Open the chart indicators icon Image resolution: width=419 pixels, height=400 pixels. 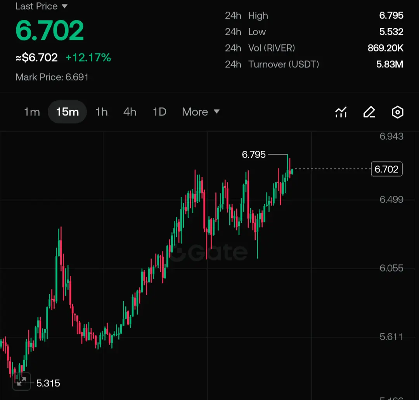click(x=341, y=112)
